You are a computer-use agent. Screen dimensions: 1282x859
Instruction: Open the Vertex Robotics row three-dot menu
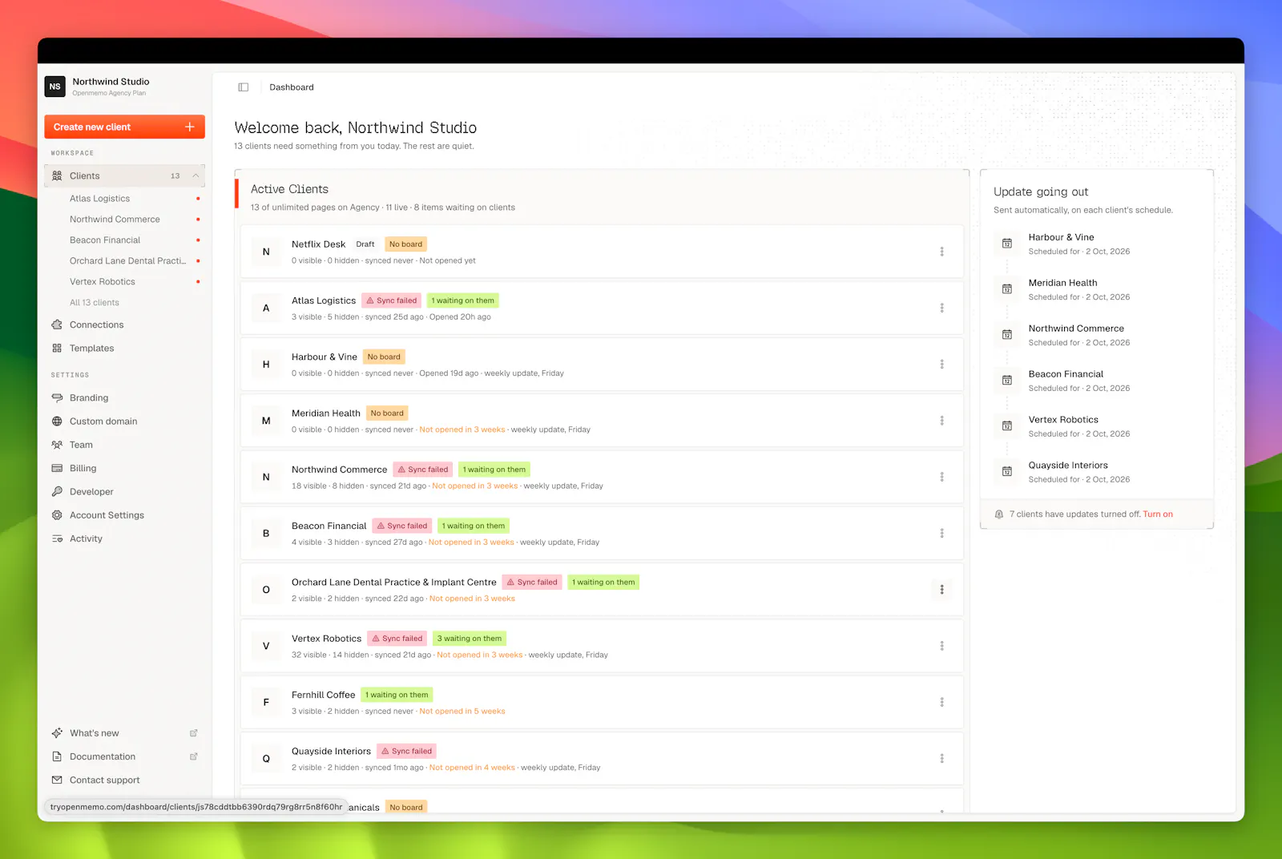[x=941, y=646]
